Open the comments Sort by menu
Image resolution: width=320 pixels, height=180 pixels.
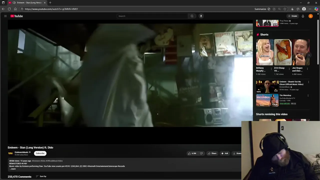pyautogui.click(x=41, y=176)
